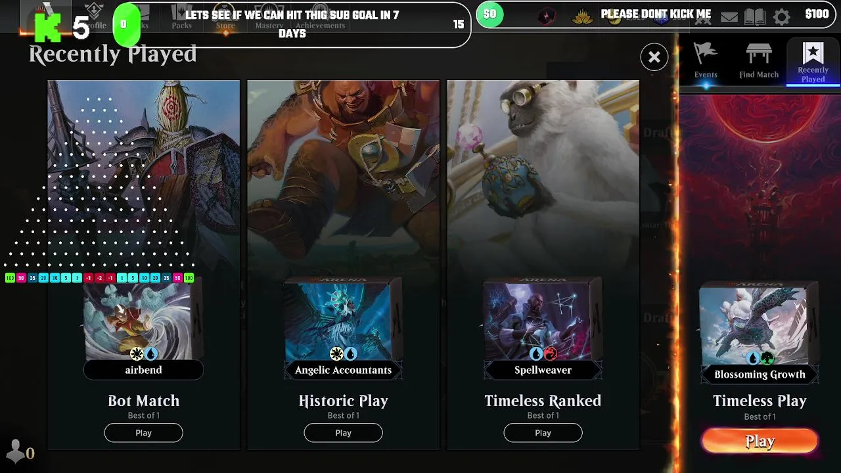This screenshot has height=473, width=841.
Task: Open the settings gear icon
Action: (781, 16)
